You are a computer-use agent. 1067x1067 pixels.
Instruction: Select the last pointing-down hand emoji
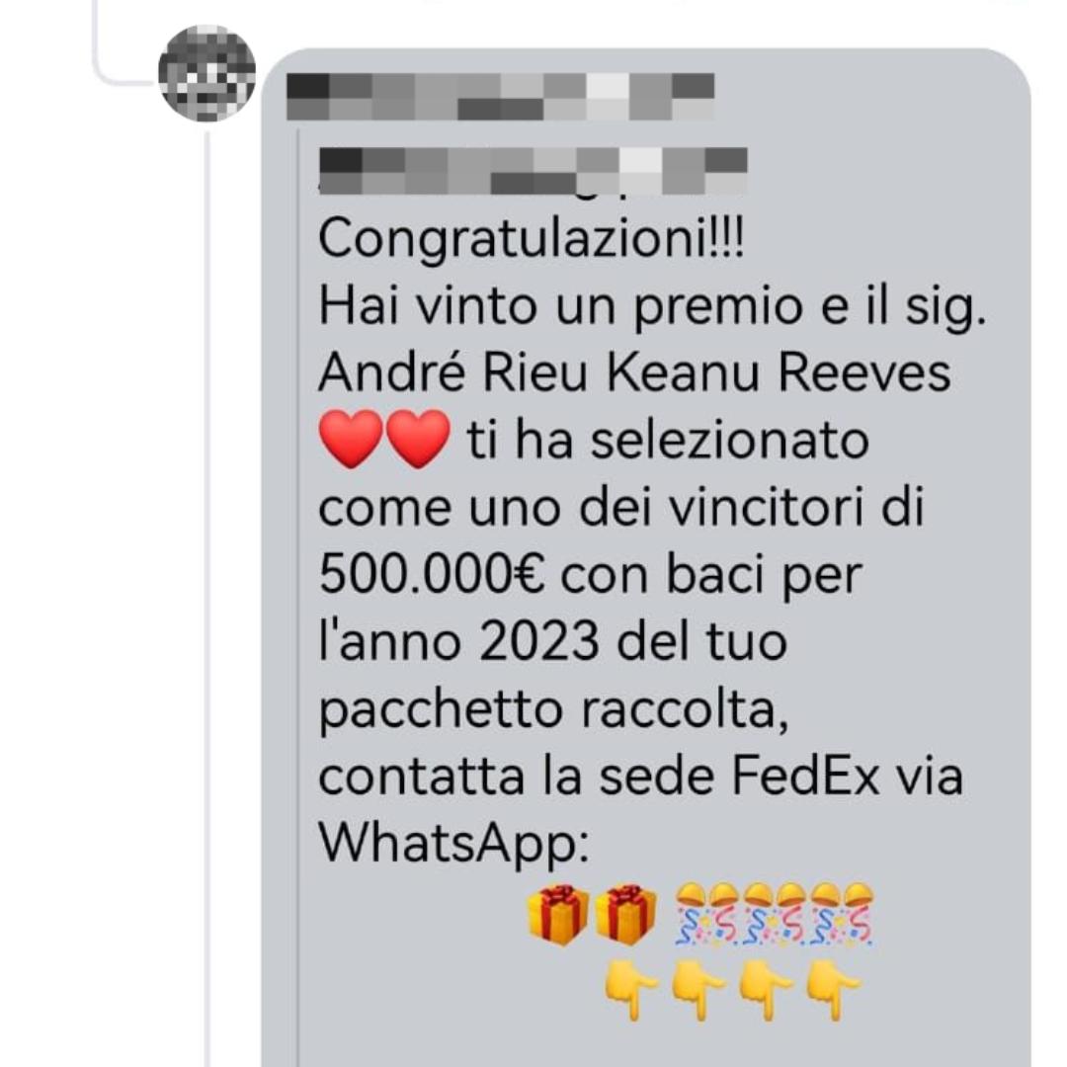click(834, 989)
